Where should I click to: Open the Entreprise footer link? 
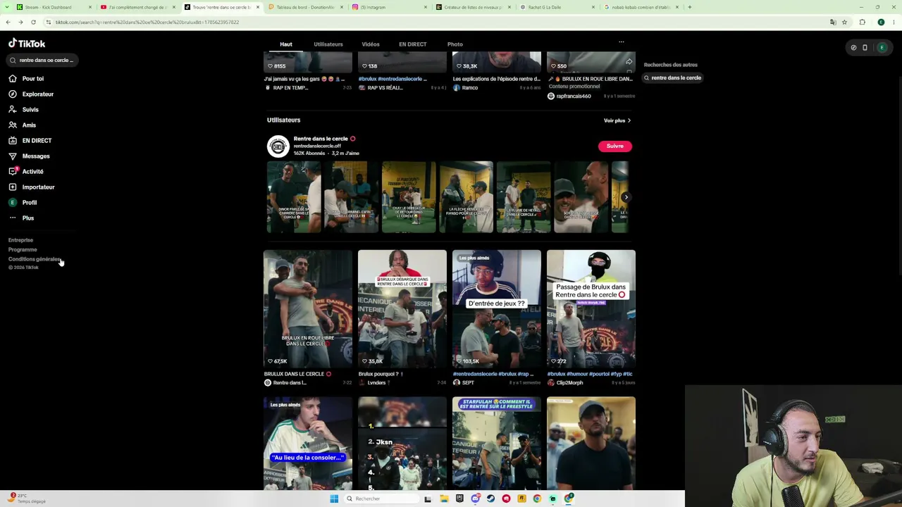pos(20,240)
